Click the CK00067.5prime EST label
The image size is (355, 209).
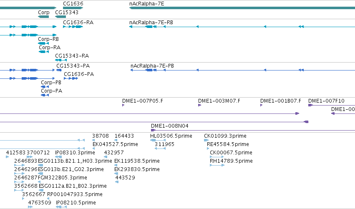click(x=231, y=153)
